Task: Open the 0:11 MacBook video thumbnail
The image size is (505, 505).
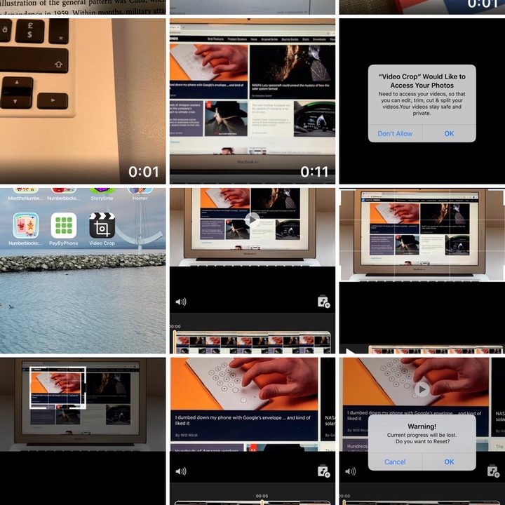Action: pyautogui.click(x=252, y=101)
